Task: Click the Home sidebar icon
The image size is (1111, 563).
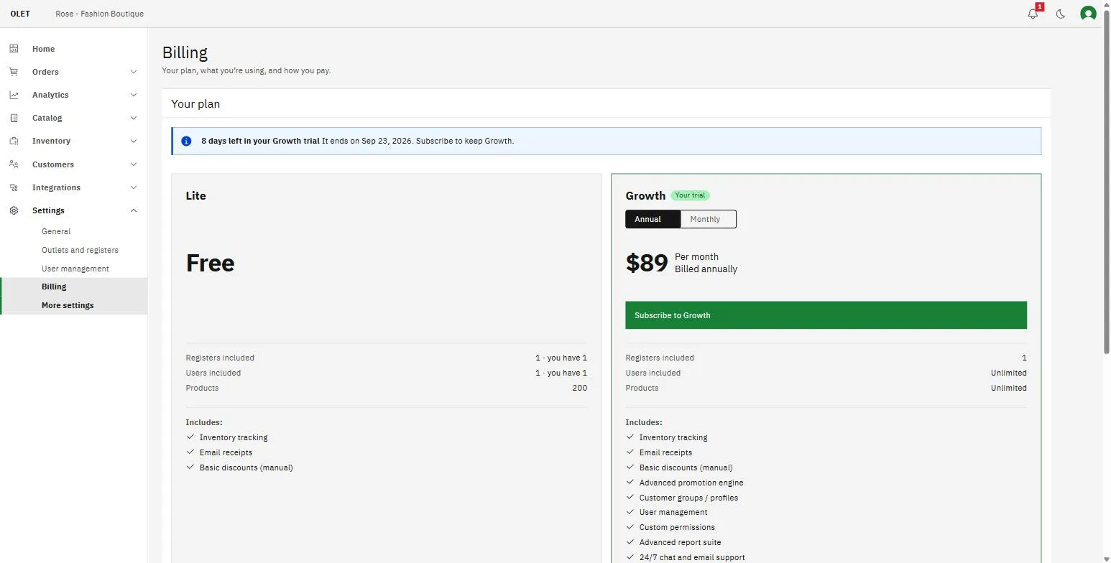Action: click(14, 49)
